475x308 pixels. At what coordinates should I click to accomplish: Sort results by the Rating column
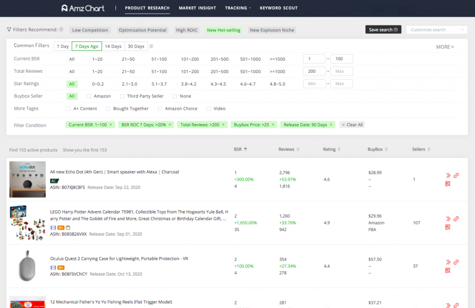tap(331, 149)
